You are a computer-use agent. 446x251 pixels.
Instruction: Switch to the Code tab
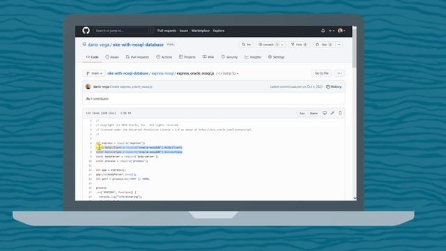92,57
